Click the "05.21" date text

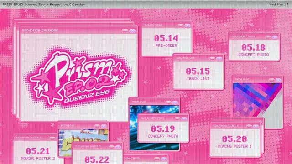tap(37, 151)
